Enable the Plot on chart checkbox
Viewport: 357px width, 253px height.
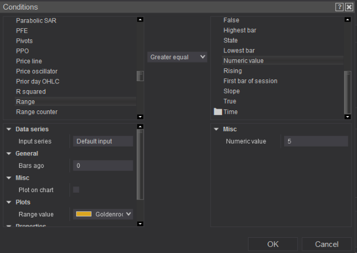[x=76, y=190]
